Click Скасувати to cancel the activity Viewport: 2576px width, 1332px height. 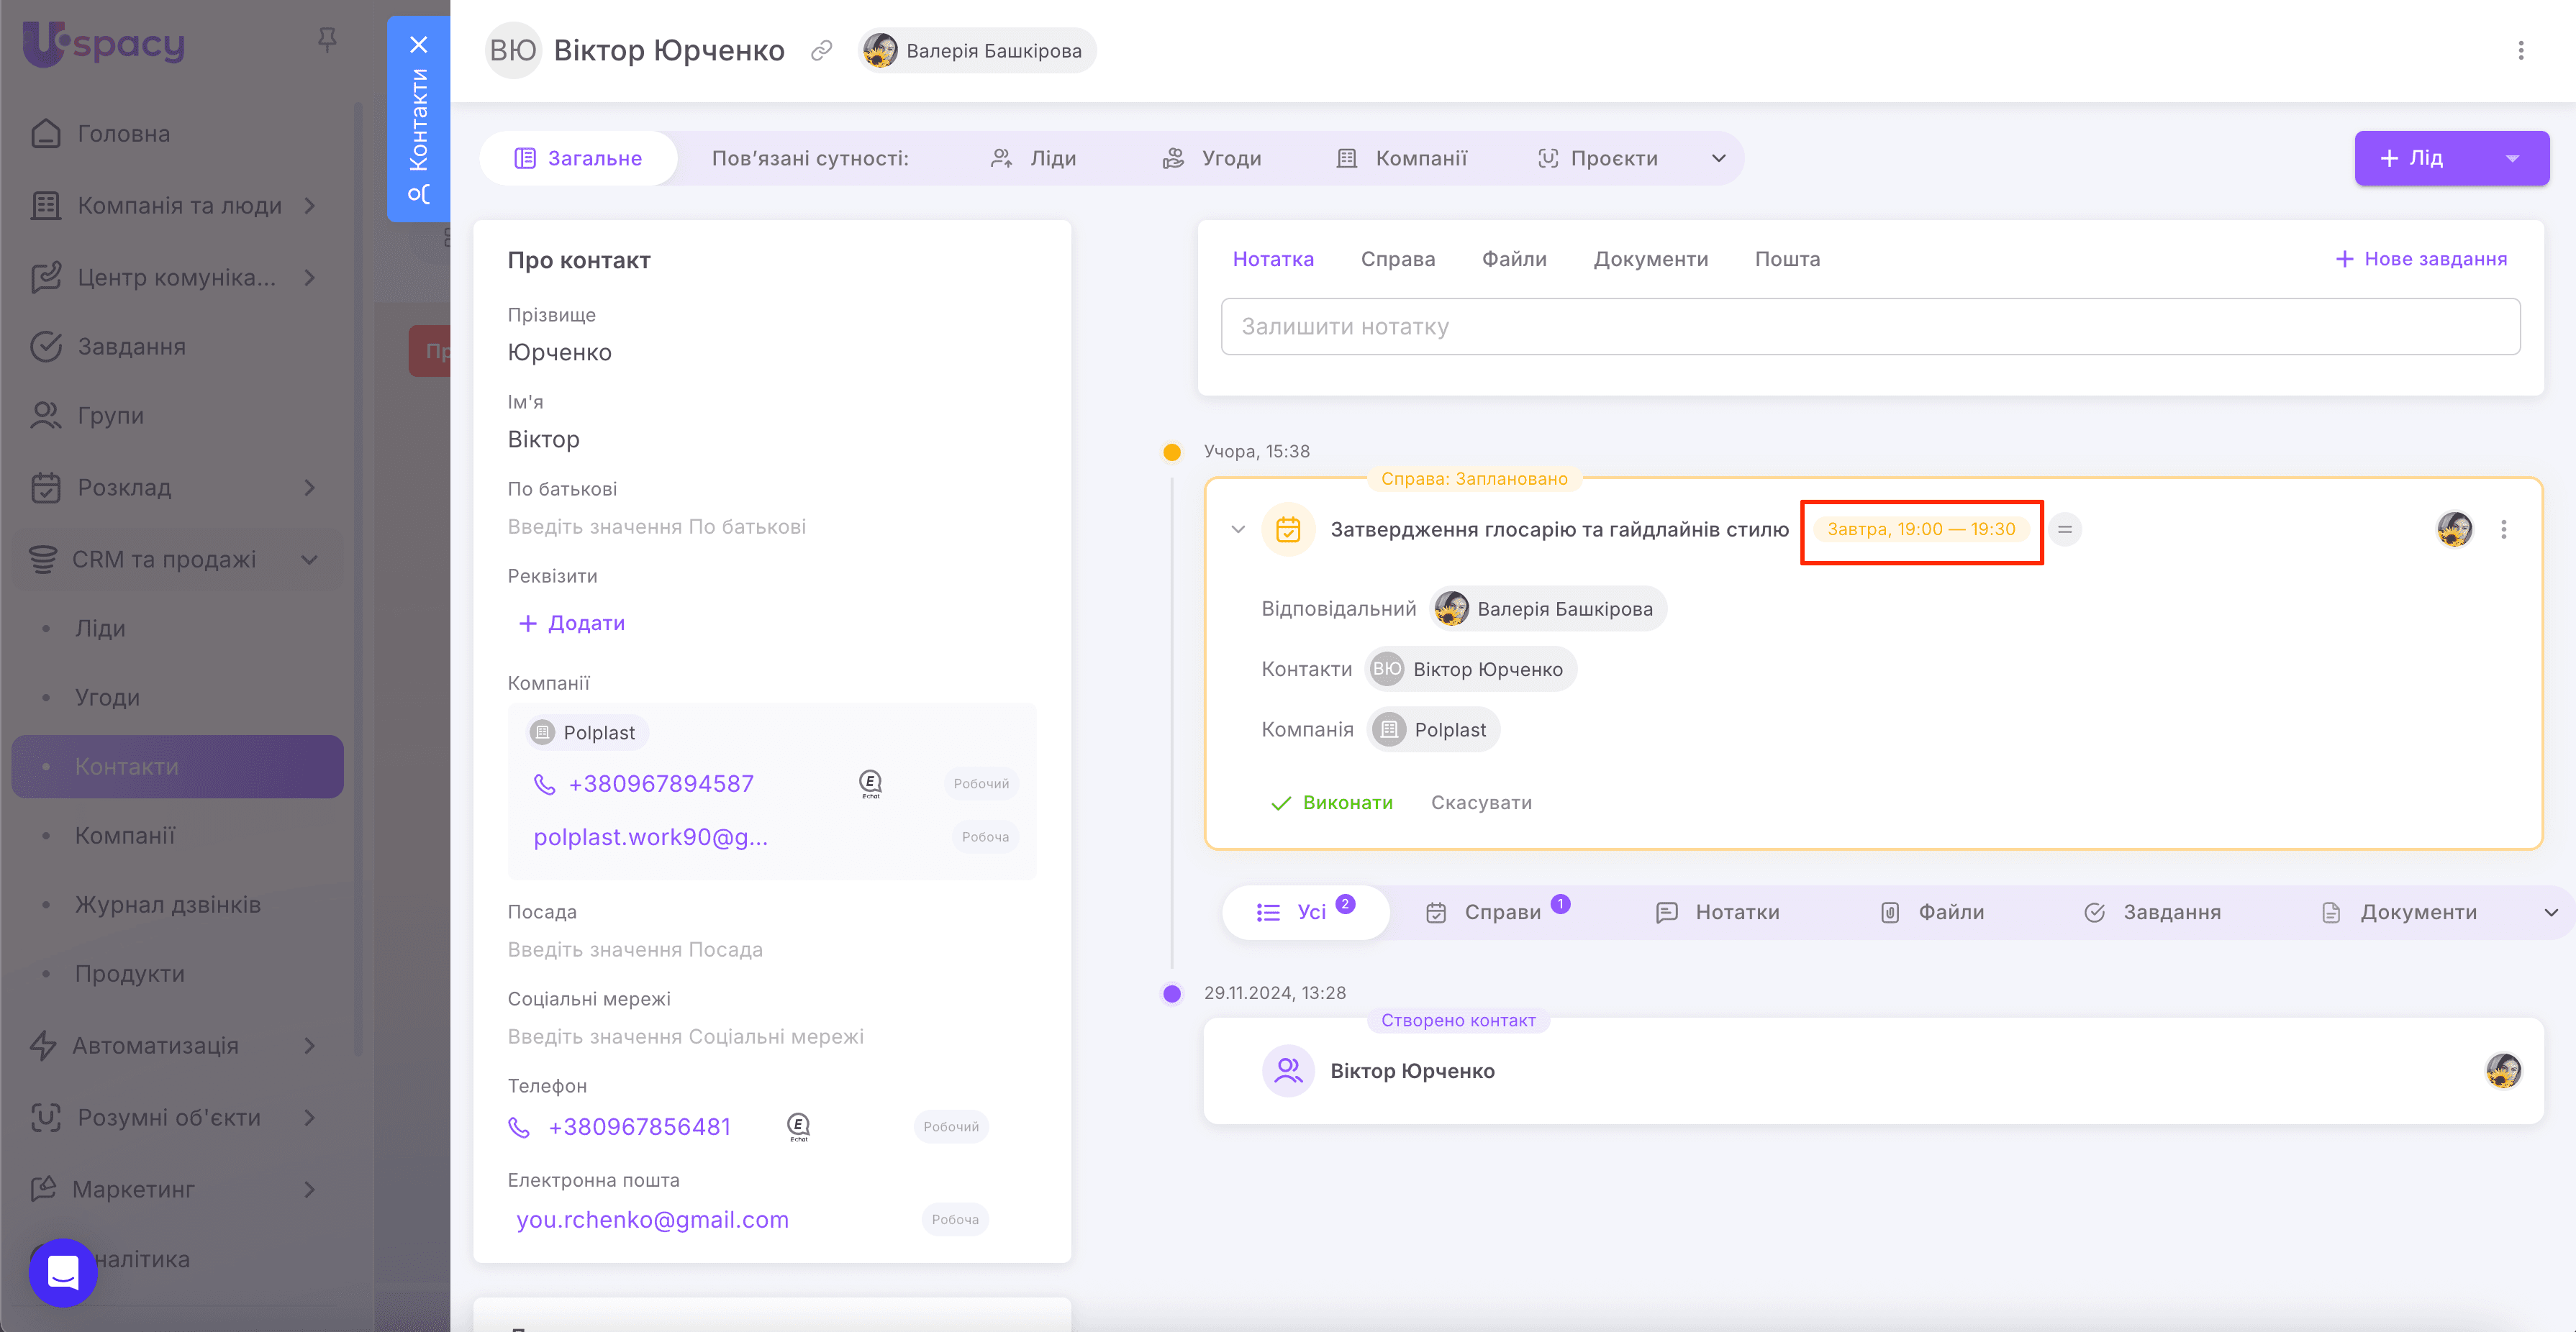[1480, 803]
